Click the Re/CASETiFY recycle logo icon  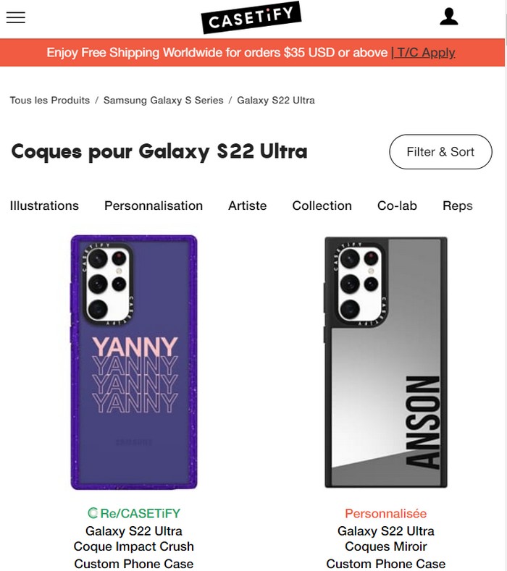click(x=93, y=513)
